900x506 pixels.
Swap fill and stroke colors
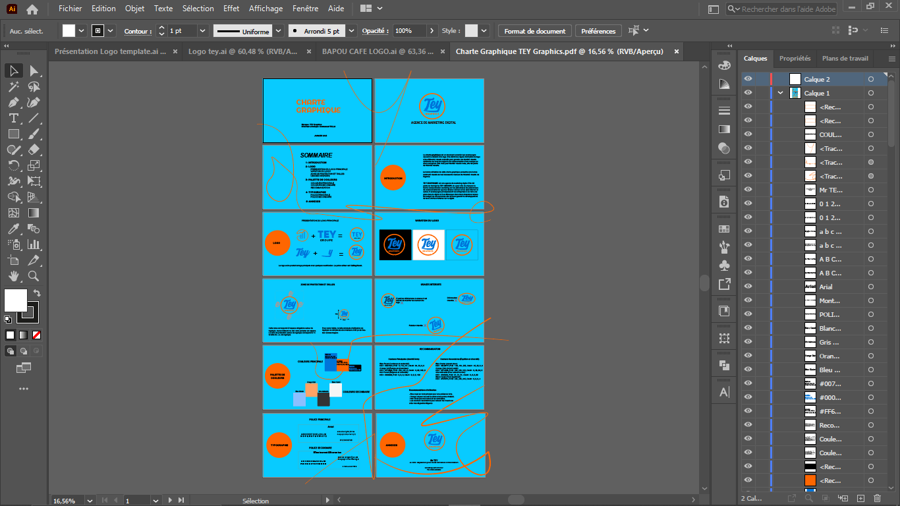click(37, 293)
